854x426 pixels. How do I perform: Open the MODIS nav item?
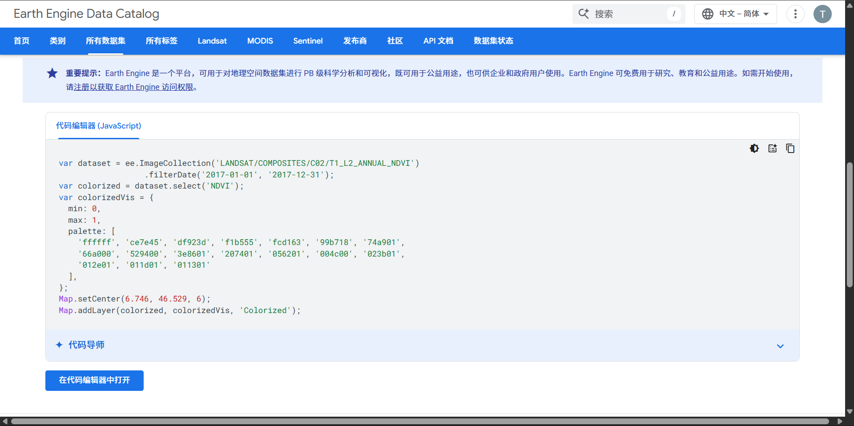(x=260, y=41)
